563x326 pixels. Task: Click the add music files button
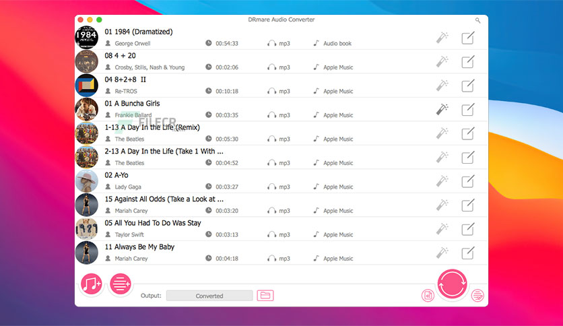(91, 284)
